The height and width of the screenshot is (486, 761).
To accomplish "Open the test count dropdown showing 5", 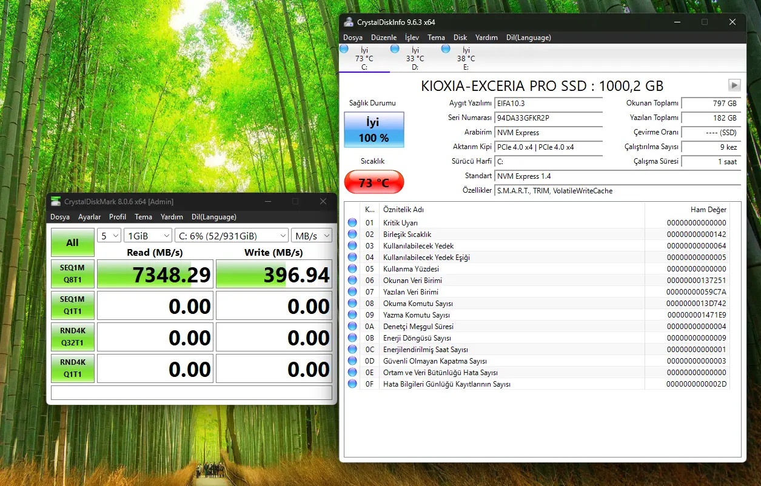I will [x=109, y=236].
